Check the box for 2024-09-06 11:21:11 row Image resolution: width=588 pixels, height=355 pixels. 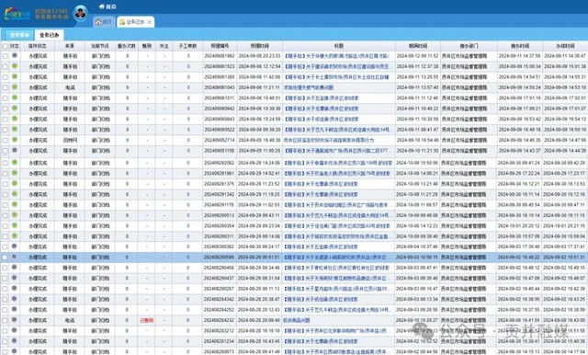pos(5,87)
